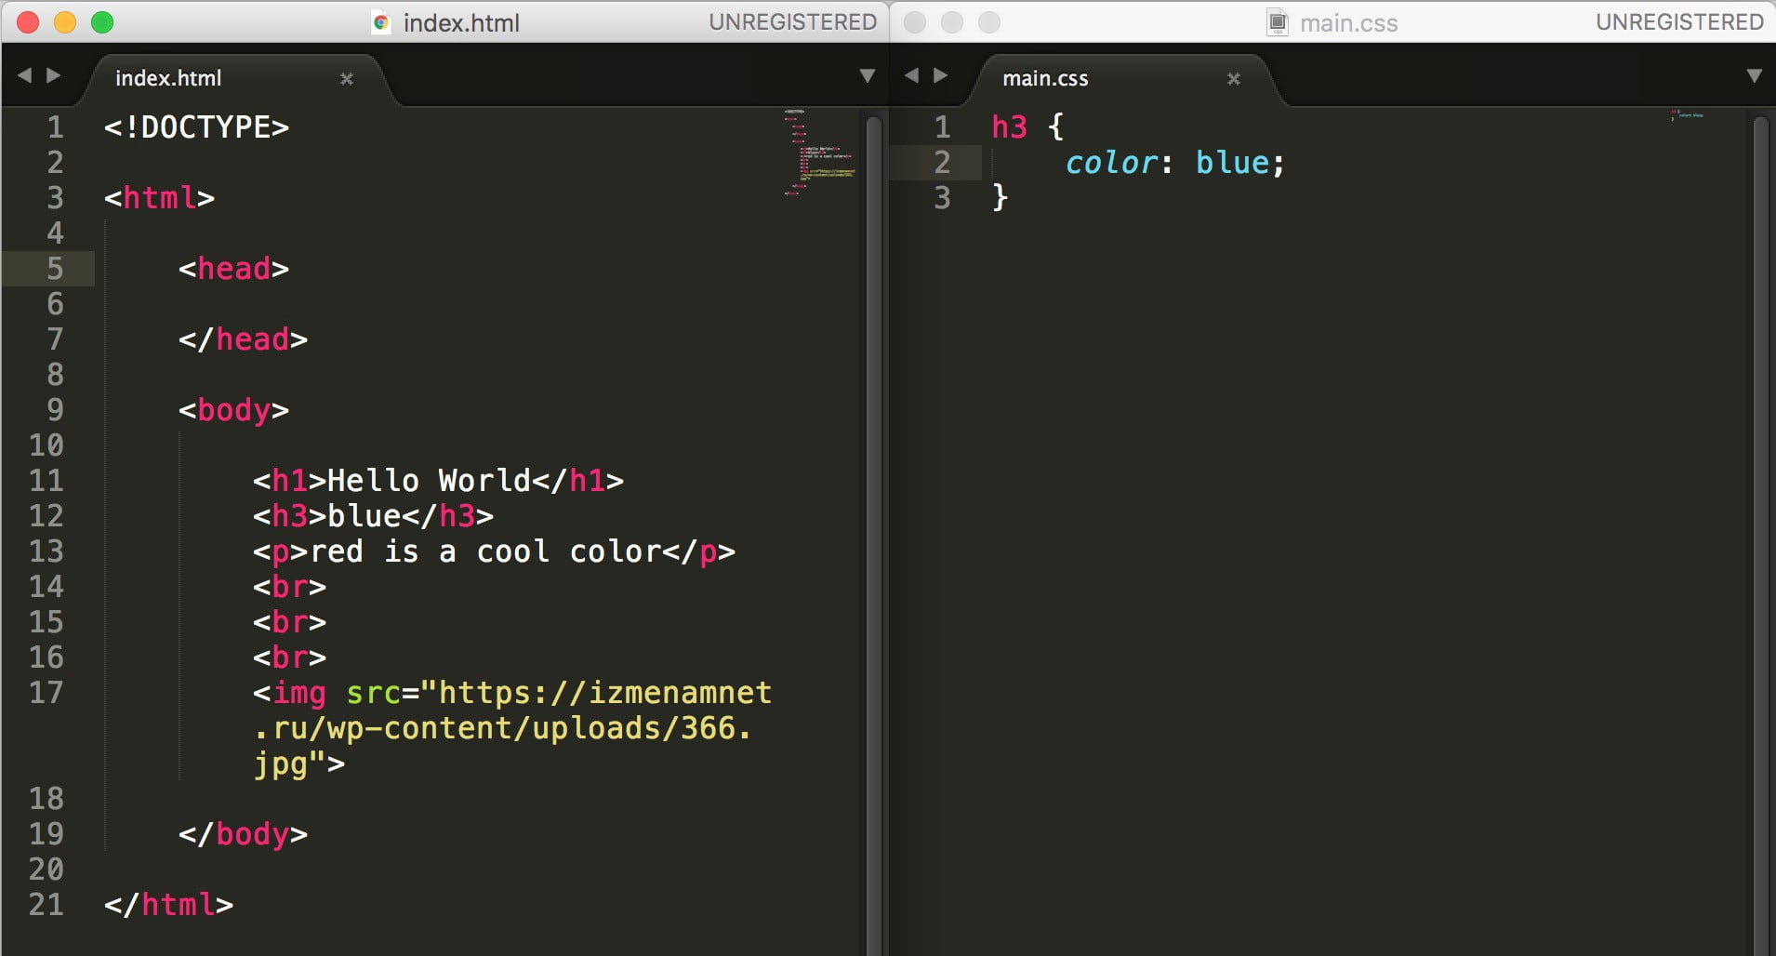Screen dimensions: 1776x956
Task: Click the close cross on the main.css tab
Action: pyautogui.click(x=1234, y=79)
